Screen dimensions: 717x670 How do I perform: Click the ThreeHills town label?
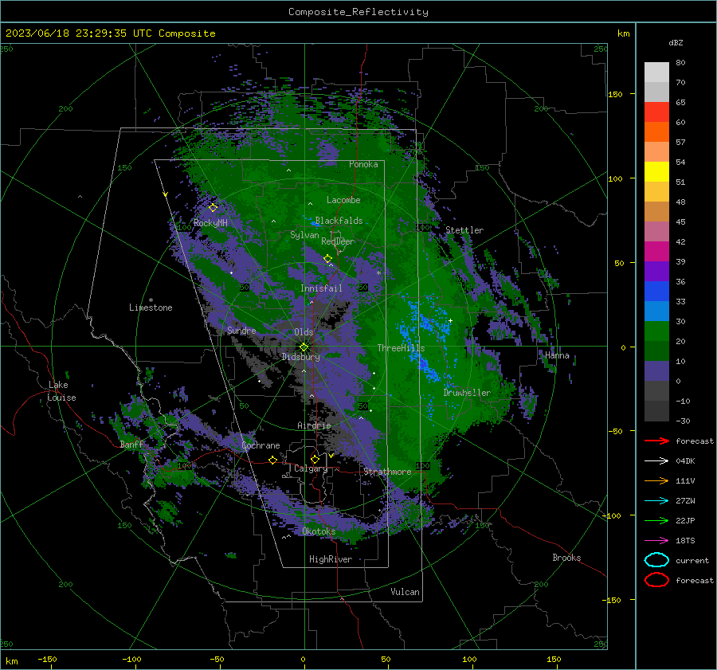pos(401,348)
